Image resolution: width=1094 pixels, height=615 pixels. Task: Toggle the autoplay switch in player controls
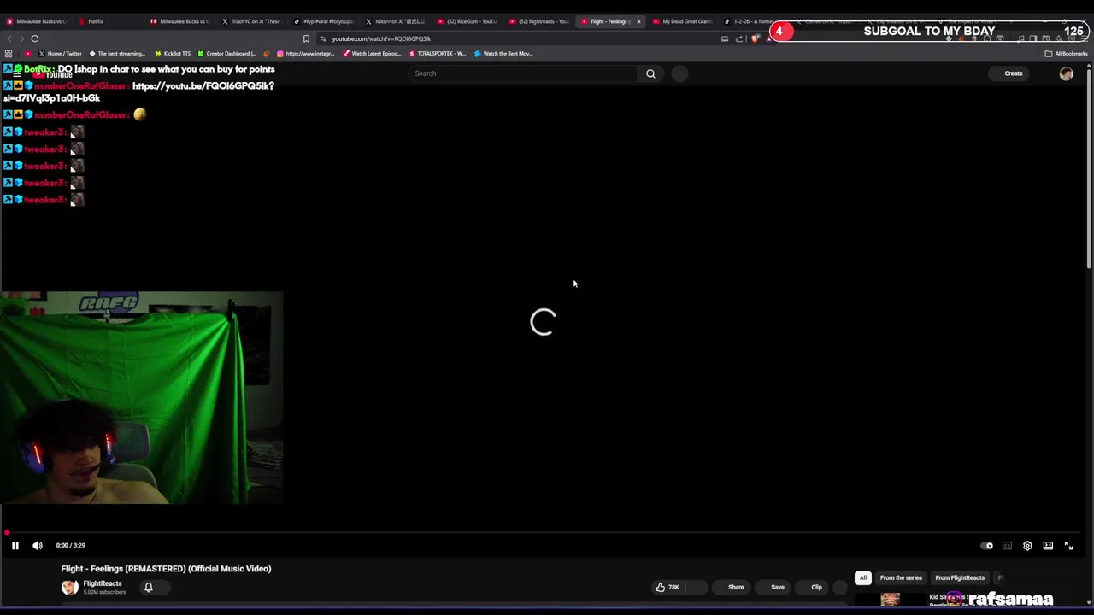987,546
